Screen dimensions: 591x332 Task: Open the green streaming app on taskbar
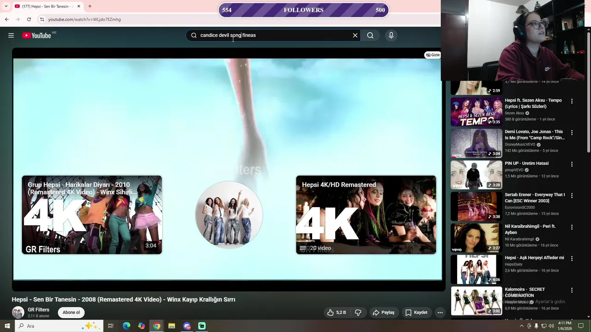(202, 326)
